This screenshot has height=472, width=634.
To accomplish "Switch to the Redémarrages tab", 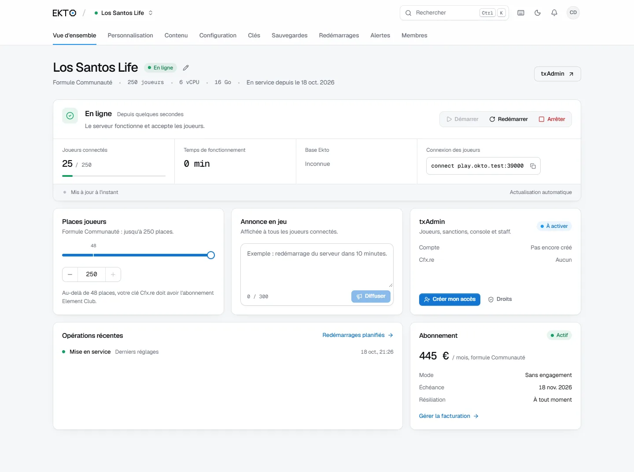I will tap(339, 36).
